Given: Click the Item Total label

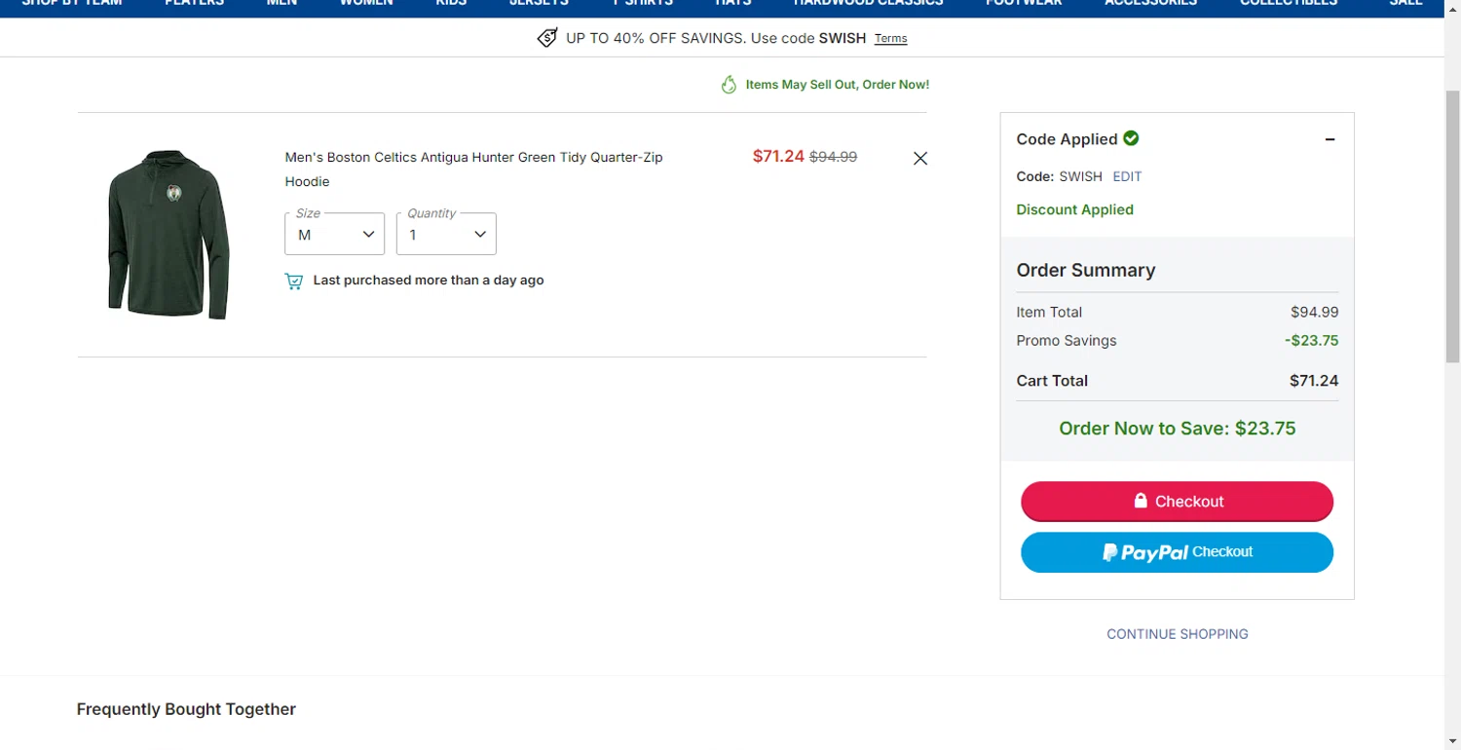Looking at the screenshot, I should 1049,313.
